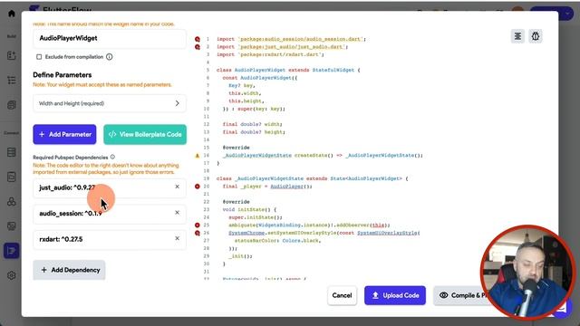
Task: Open the Firestore database sidebar icon
Action: [x=12, y=152]
